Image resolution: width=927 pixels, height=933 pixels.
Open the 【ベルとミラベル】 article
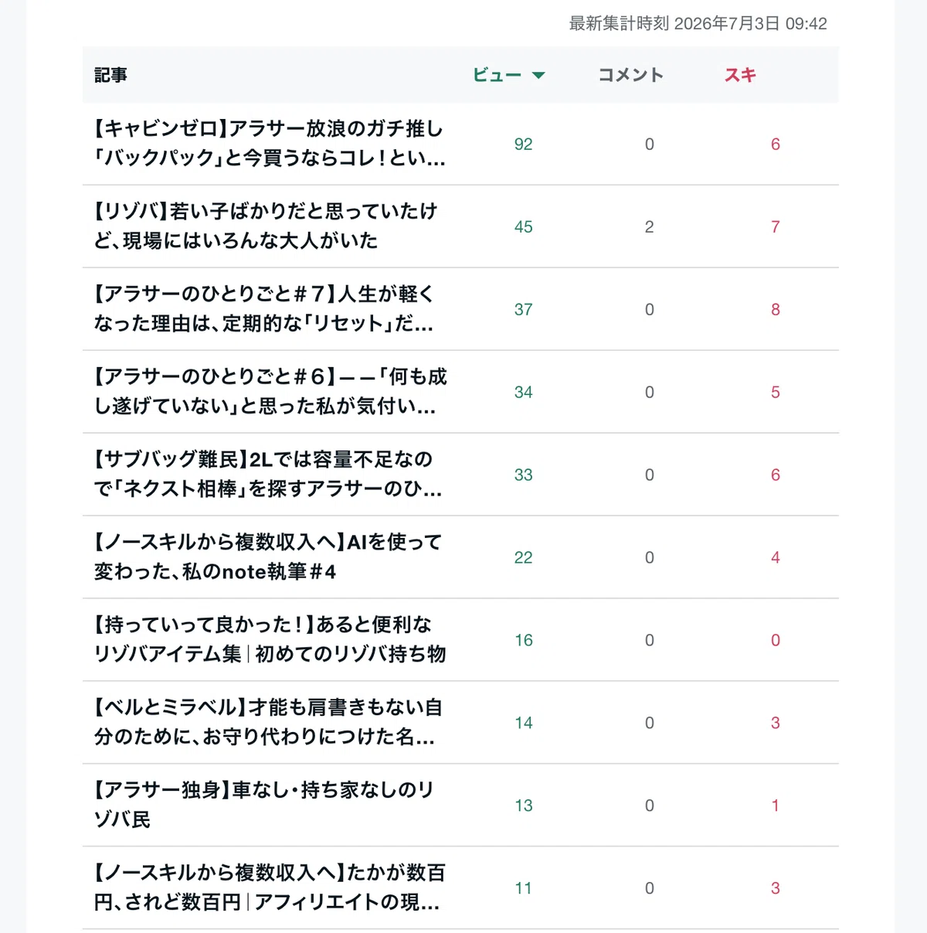[x=267, y=722]
